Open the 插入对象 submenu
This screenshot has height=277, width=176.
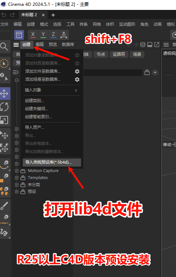(52, 90)
